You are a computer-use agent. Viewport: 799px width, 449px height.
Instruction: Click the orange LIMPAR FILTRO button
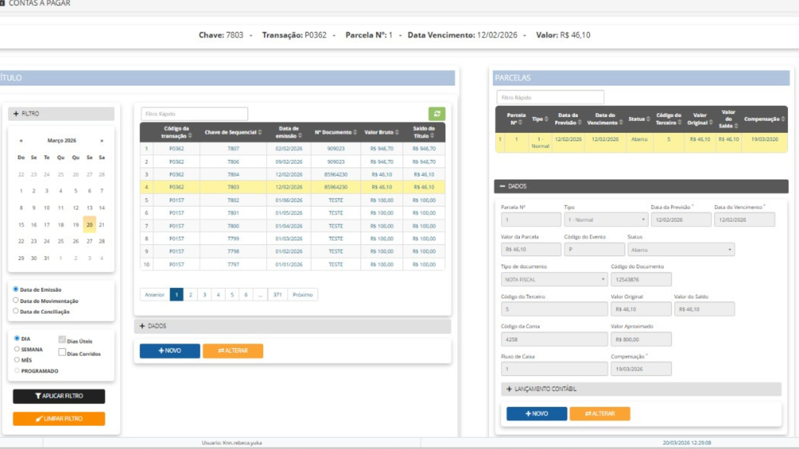click(59, 419)
